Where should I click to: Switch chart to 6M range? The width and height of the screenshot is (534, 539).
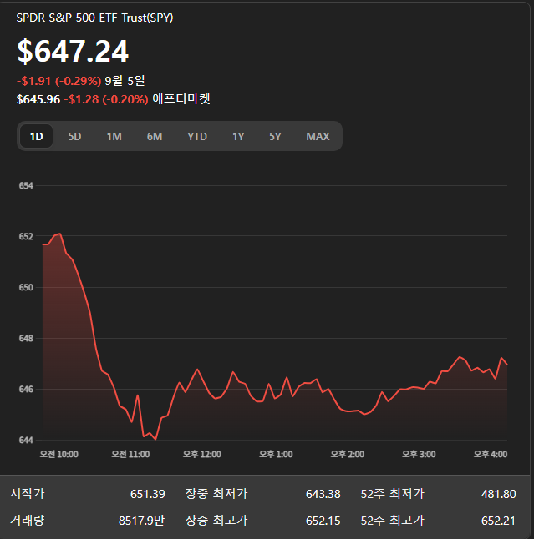[x=155, y=137]
